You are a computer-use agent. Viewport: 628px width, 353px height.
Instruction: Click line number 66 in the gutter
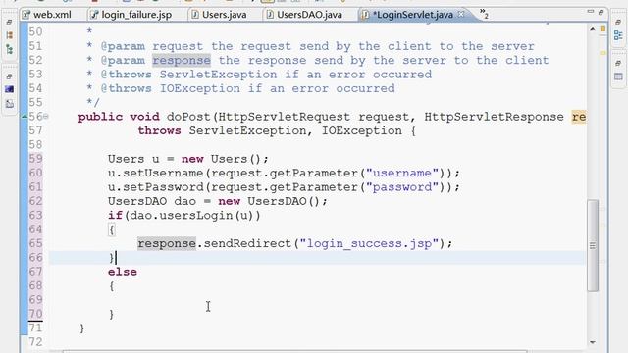click(x=35, y=258)
